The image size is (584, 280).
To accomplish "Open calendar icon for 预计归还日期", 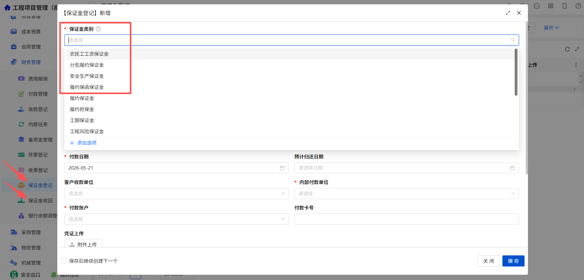I will (512, 168).
